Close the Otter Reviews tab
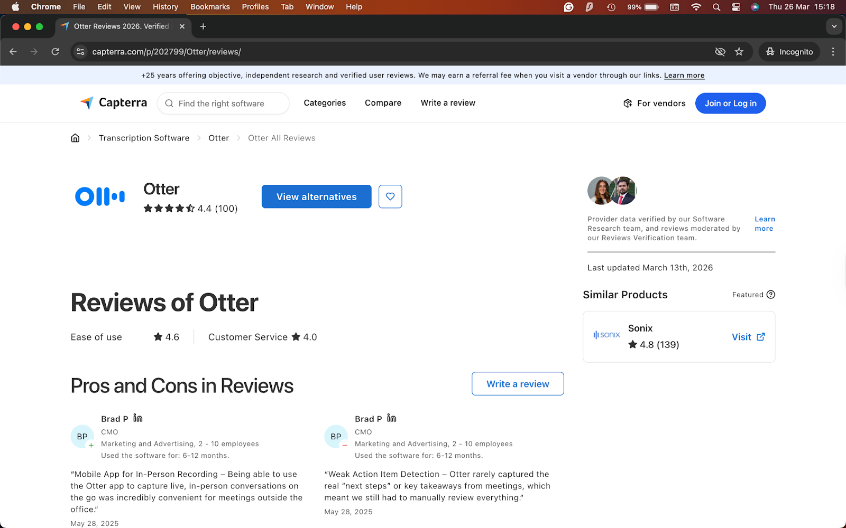 point(182,26)
